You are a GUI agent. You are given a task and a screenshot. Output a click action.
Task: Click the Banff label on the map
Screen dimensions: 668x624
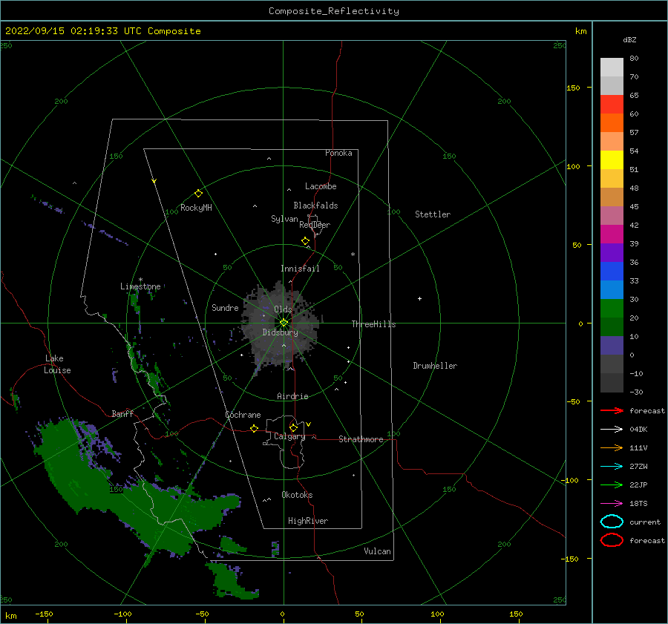pyautogui.click(x=122, y=413)
